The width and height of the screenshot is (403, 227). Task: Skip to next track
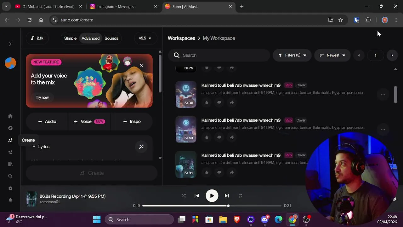pyautogui.click(x=227, y=196)
